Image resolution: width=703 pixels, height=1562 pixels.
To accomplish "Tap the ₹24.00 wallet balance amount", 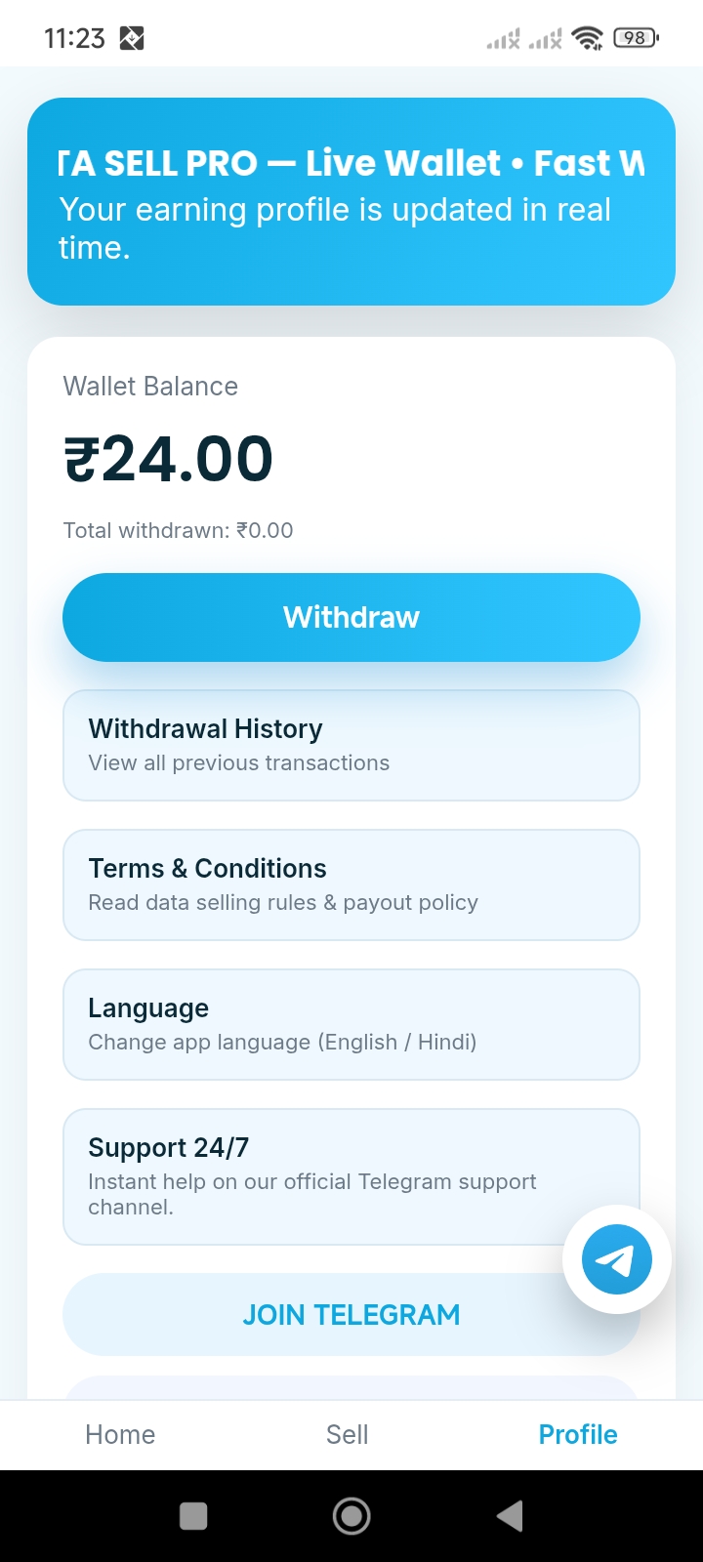I will 168,459.
